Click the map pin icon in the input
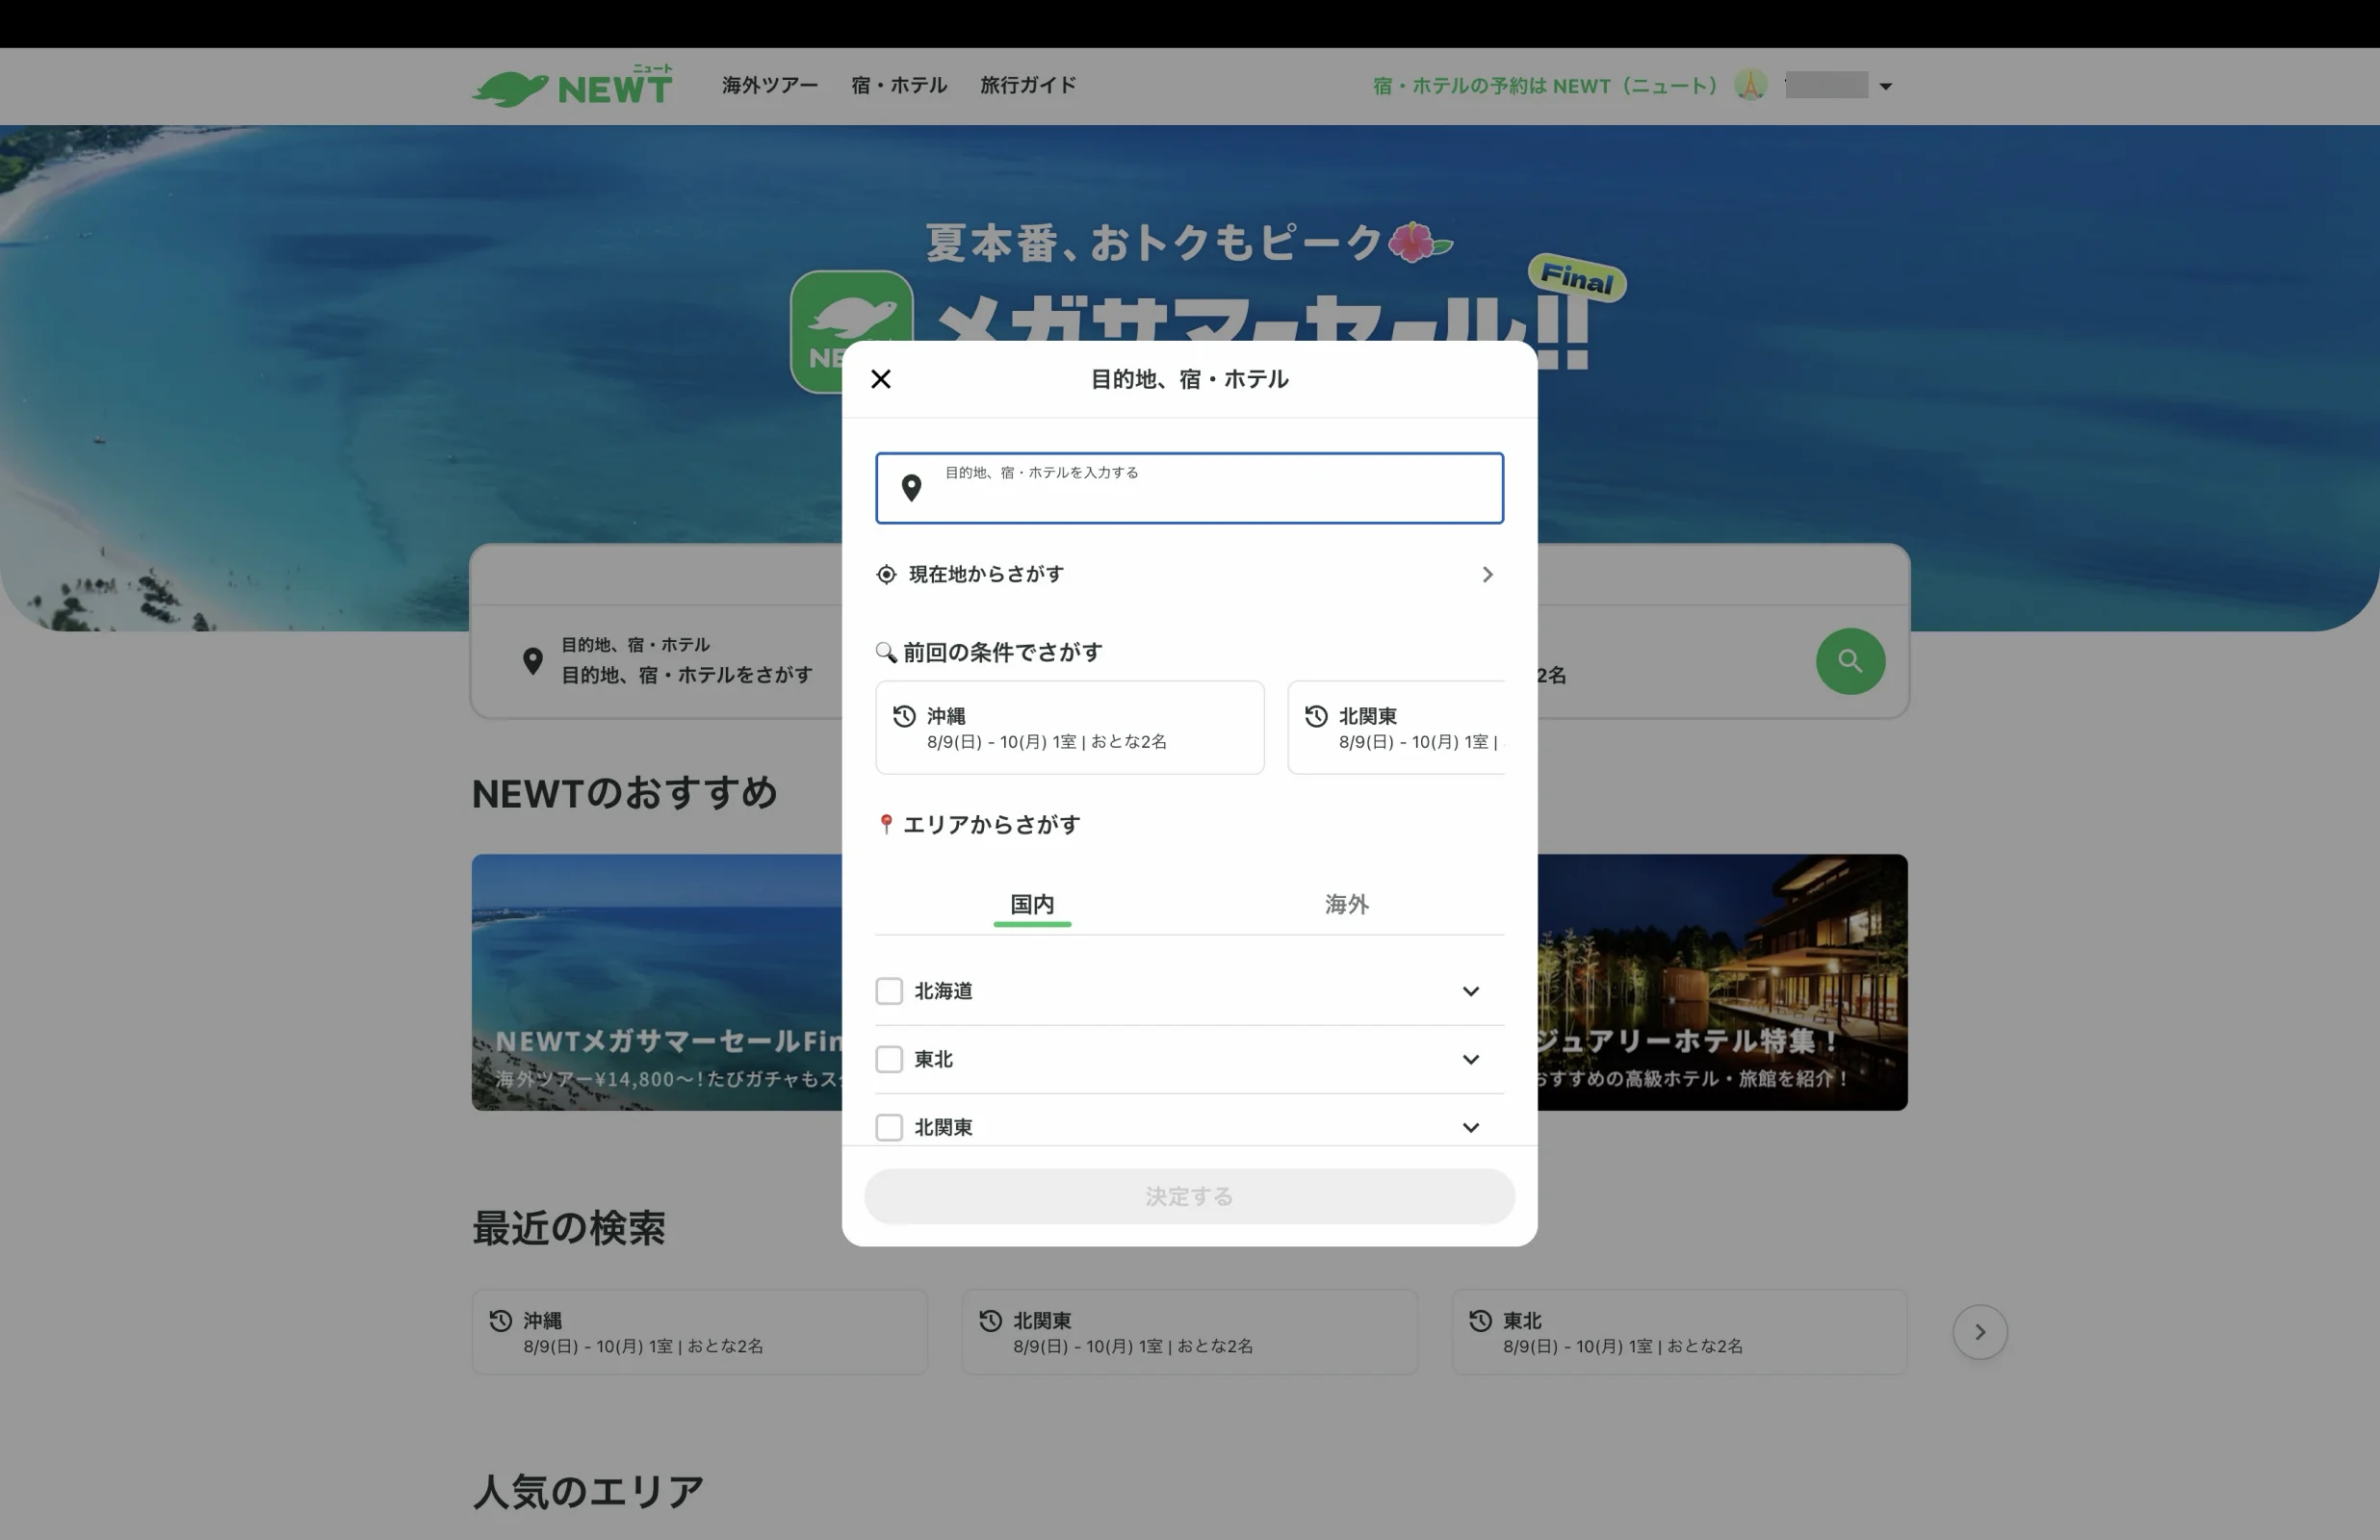 pos(911,488)
